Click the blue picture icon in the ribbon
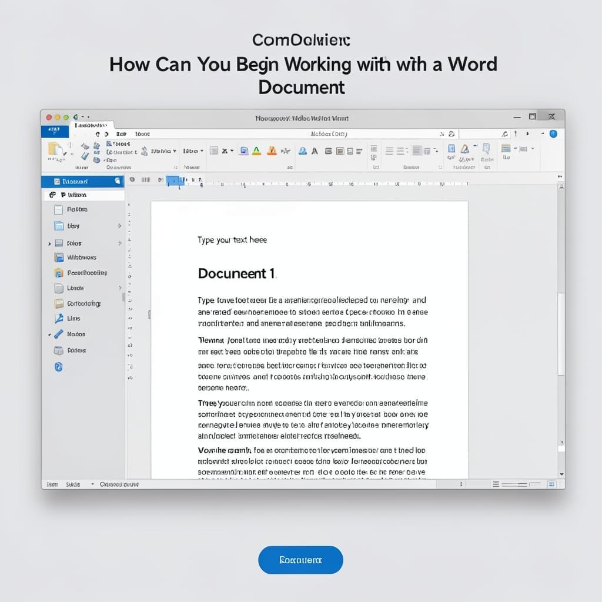 point(243,151)
